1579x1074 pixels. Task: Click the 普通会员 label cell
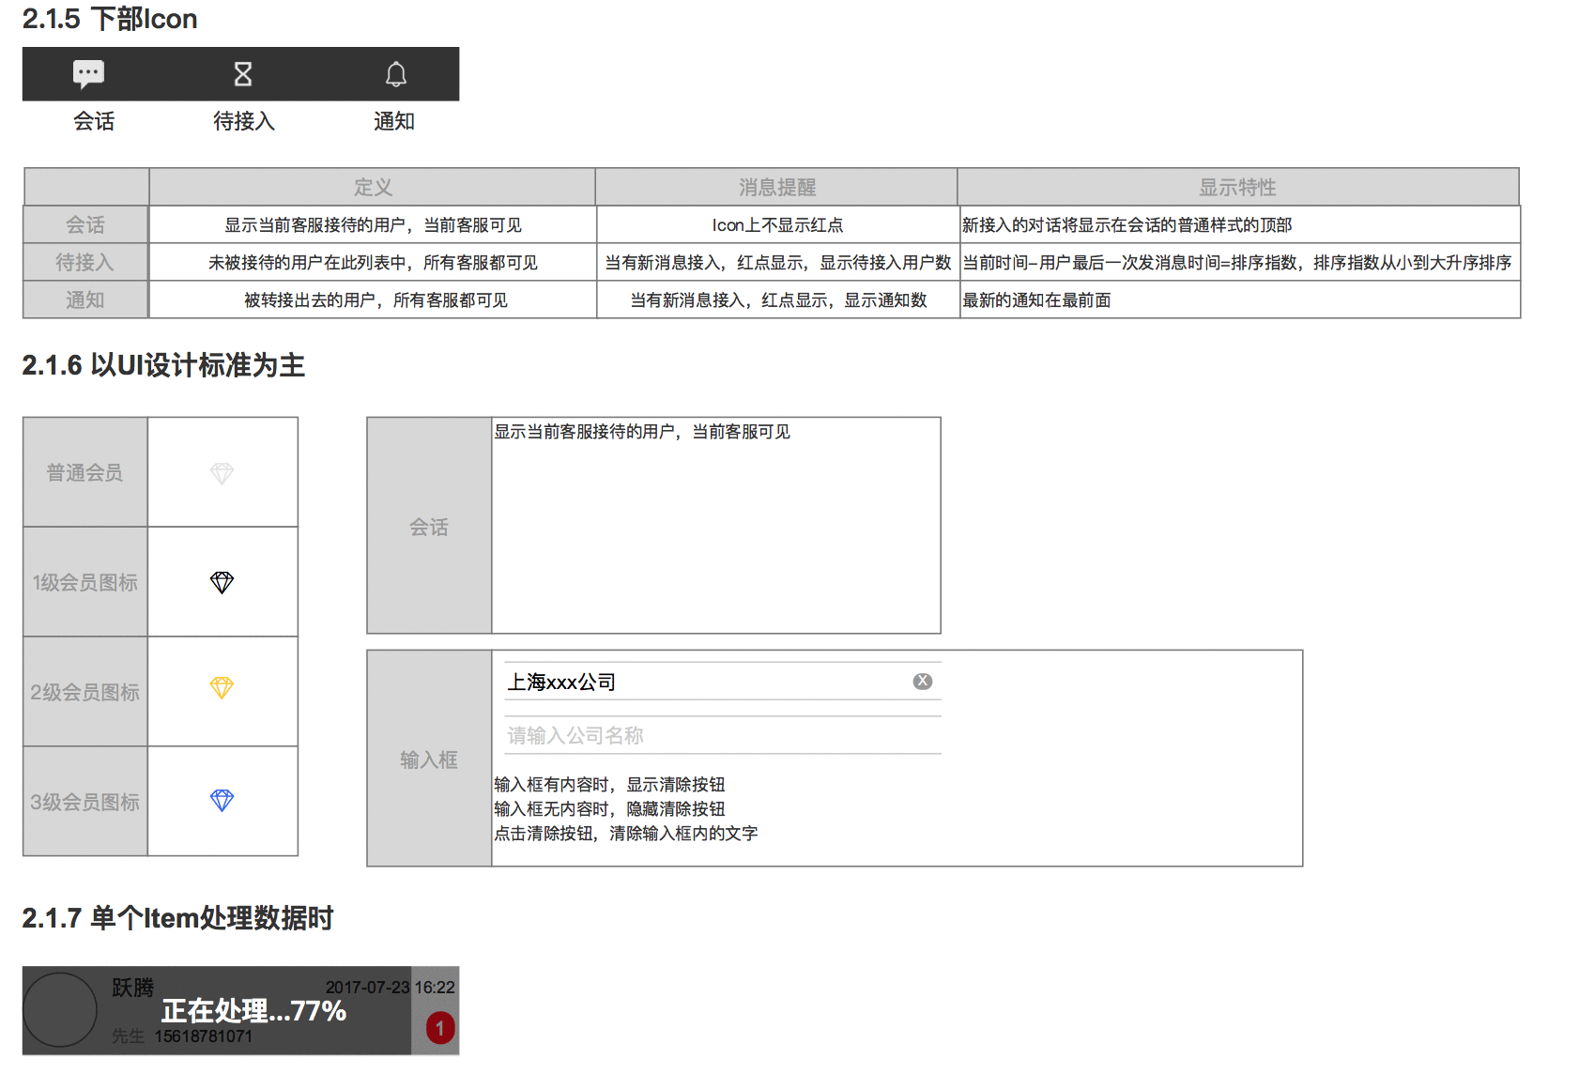coord(85,472)
